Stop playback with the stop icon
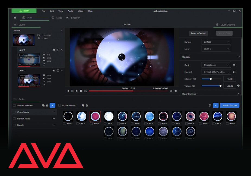This screenshot has height=176, width=251. pos(81,91)
